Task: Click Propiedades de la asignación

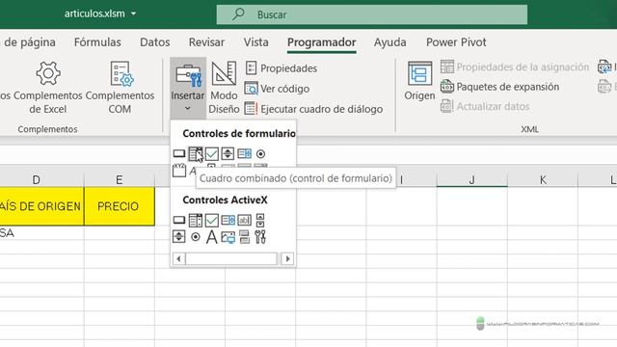Action: (515, 67)
